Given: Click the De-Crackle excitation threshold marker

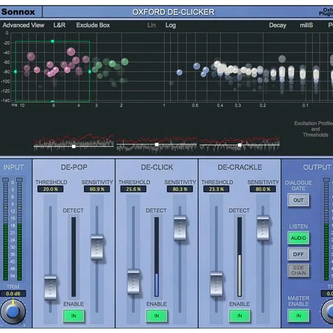Looking at the screenshot, I should coord(240,145).
